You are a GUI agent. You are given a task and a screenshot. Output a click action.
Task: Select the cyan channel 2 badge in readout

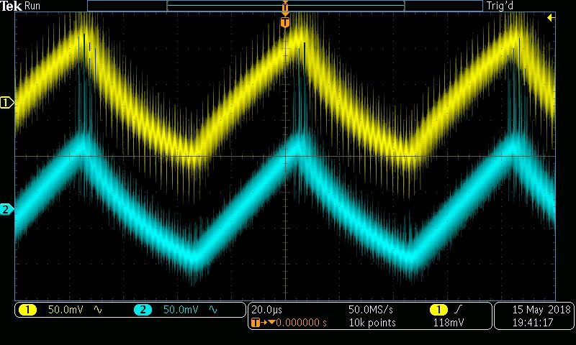pos(143,310)
